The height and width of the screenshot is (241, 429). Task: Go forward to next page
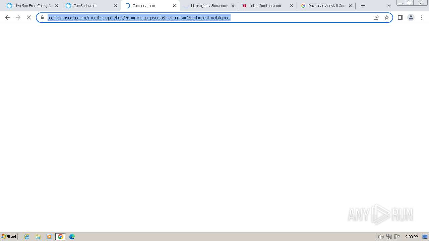point(18,17)
